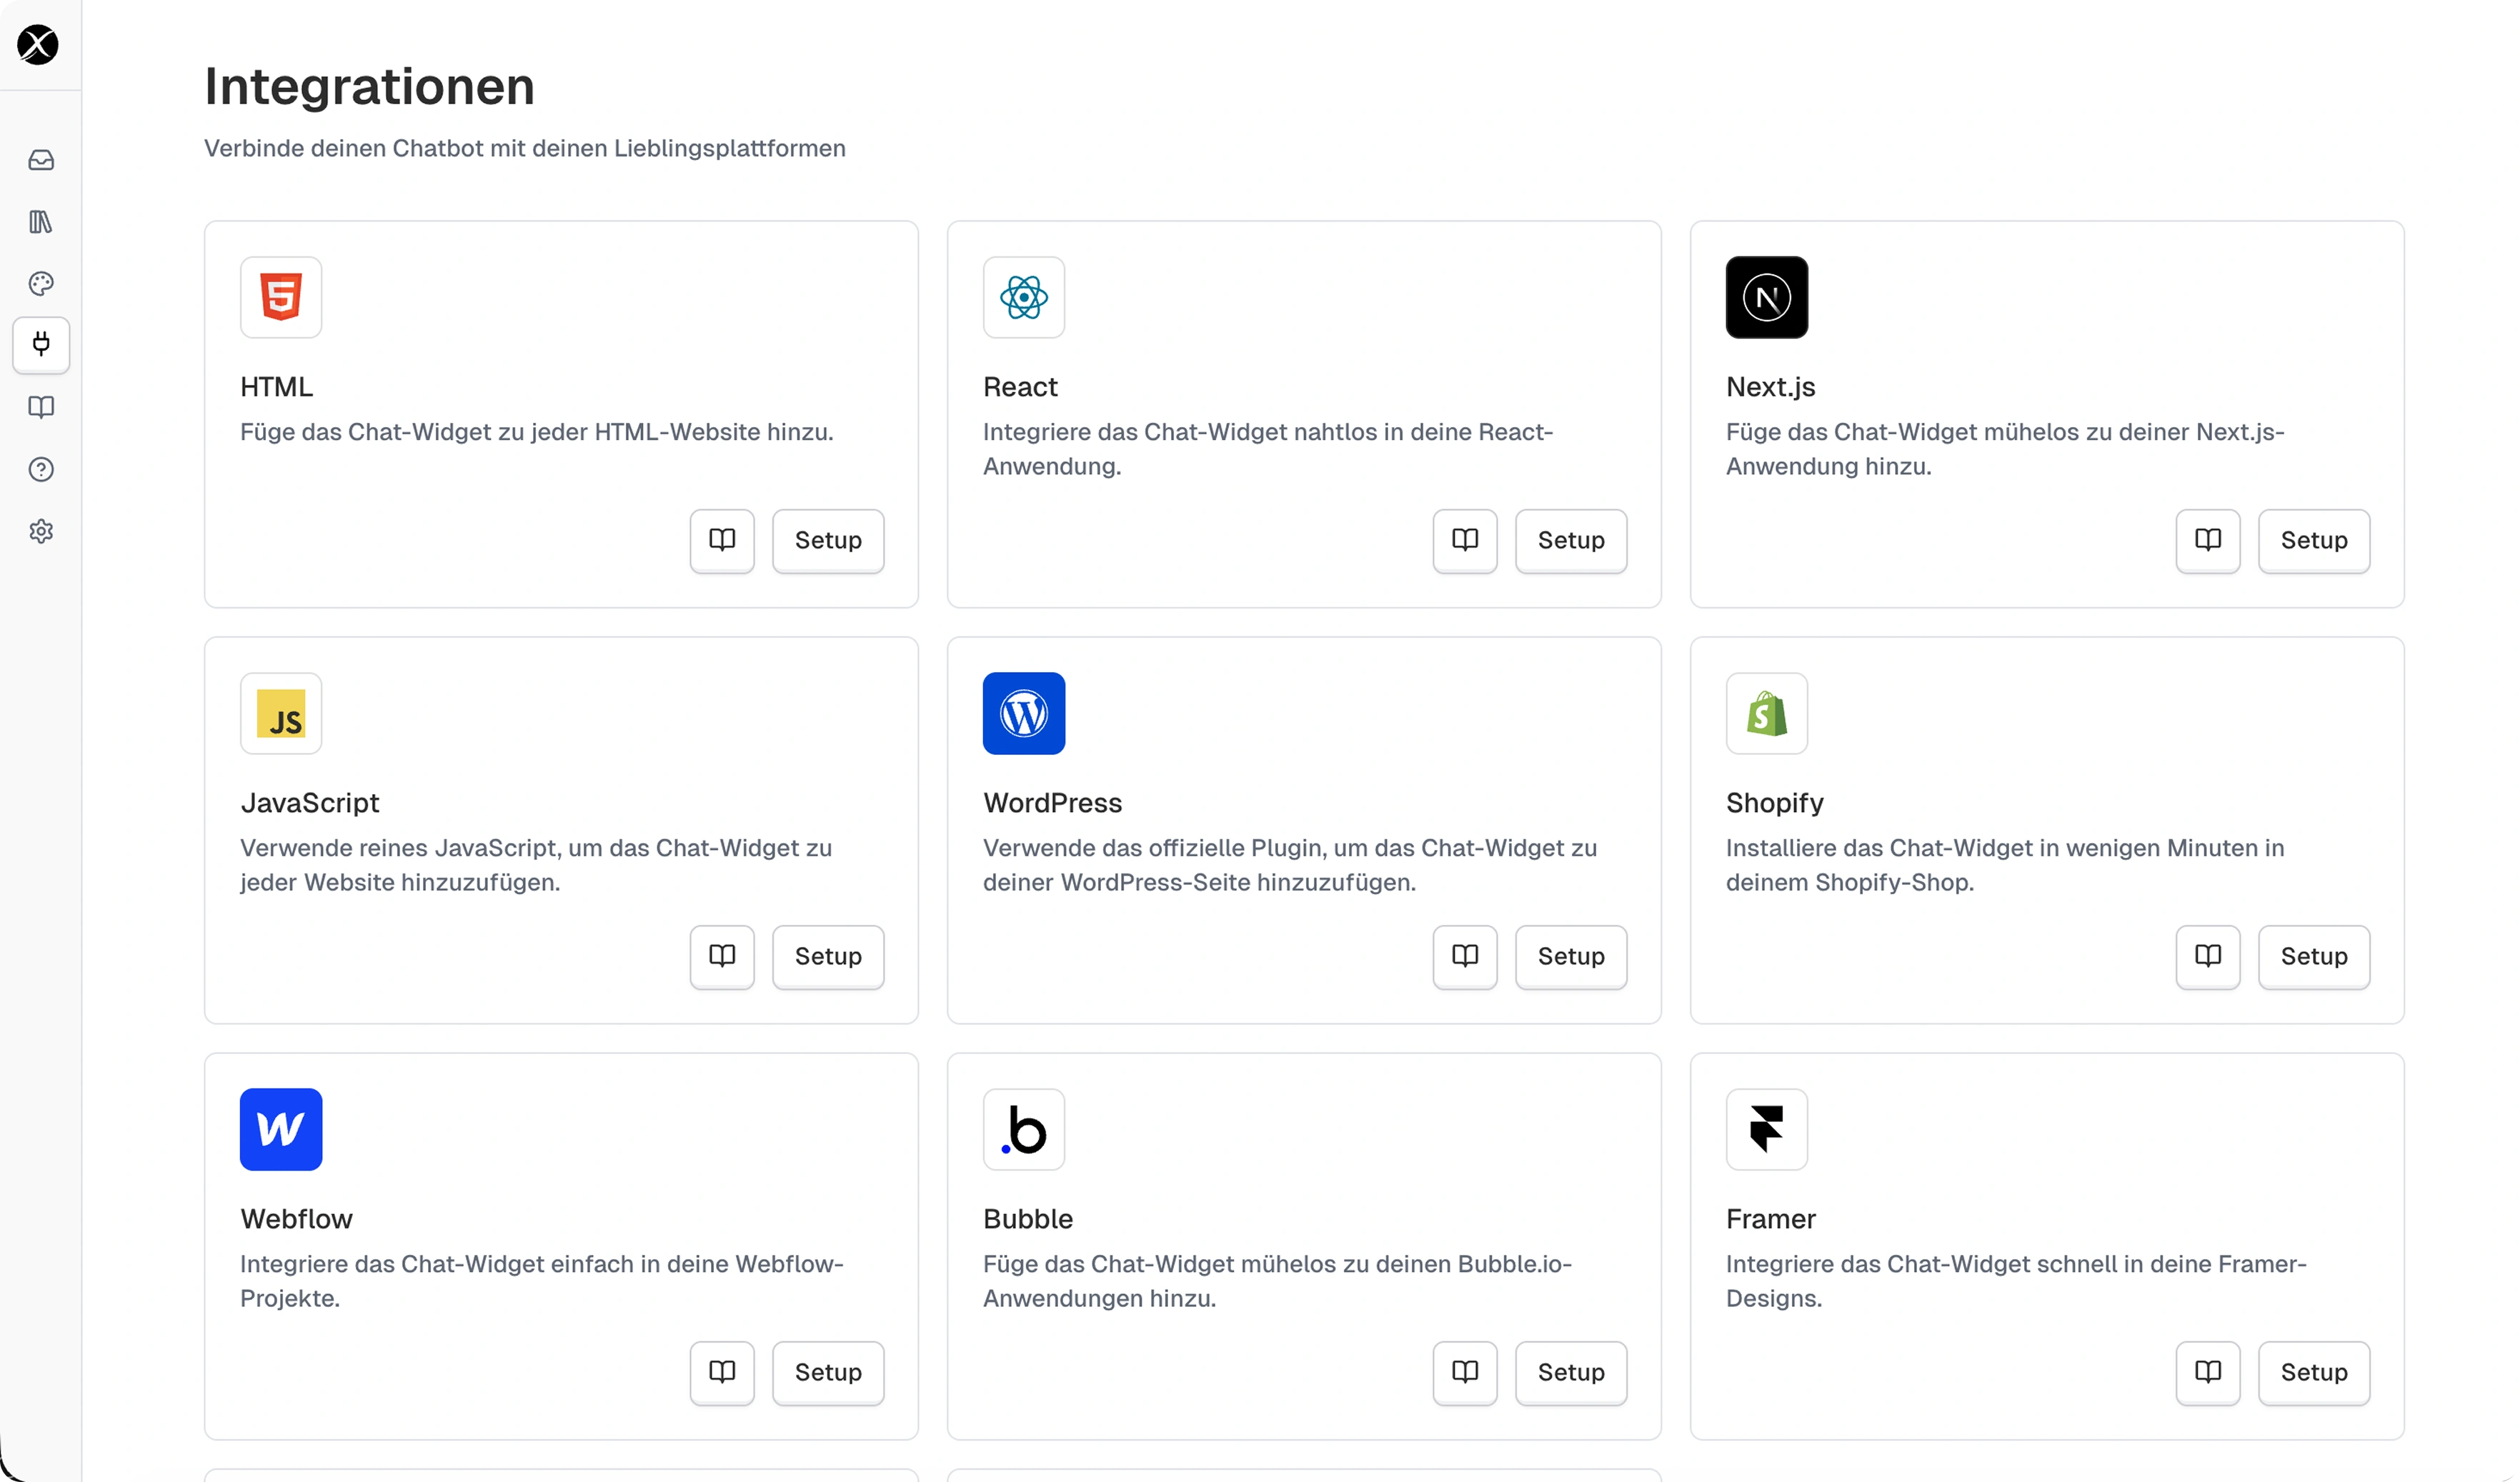Click Setup on the HTML card
2520x1482 pixels.
pyautogui.click(x=828, y=541)
